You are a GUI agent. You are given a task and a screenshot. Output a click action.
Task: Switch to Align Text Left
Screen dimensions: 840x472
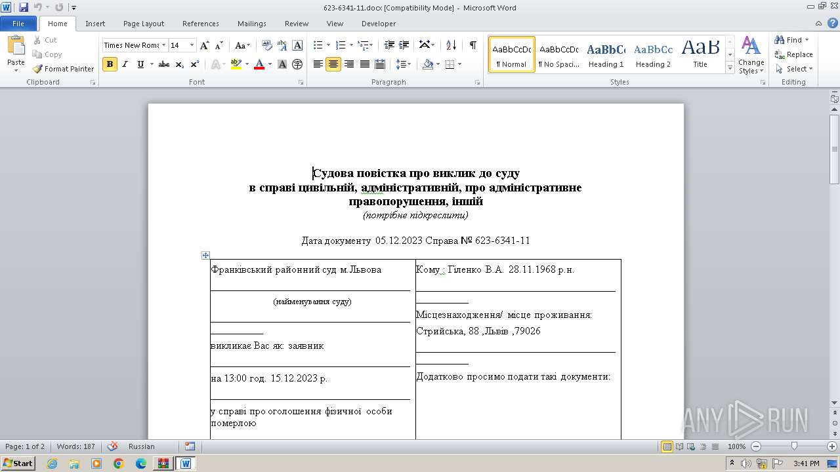click(318, 64)
